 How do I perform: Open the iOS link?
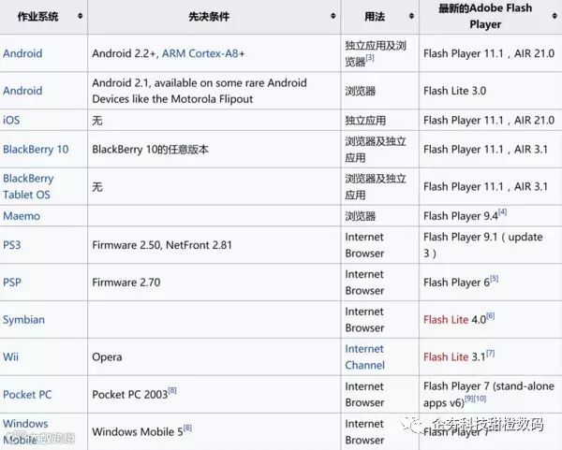(11, 120)
